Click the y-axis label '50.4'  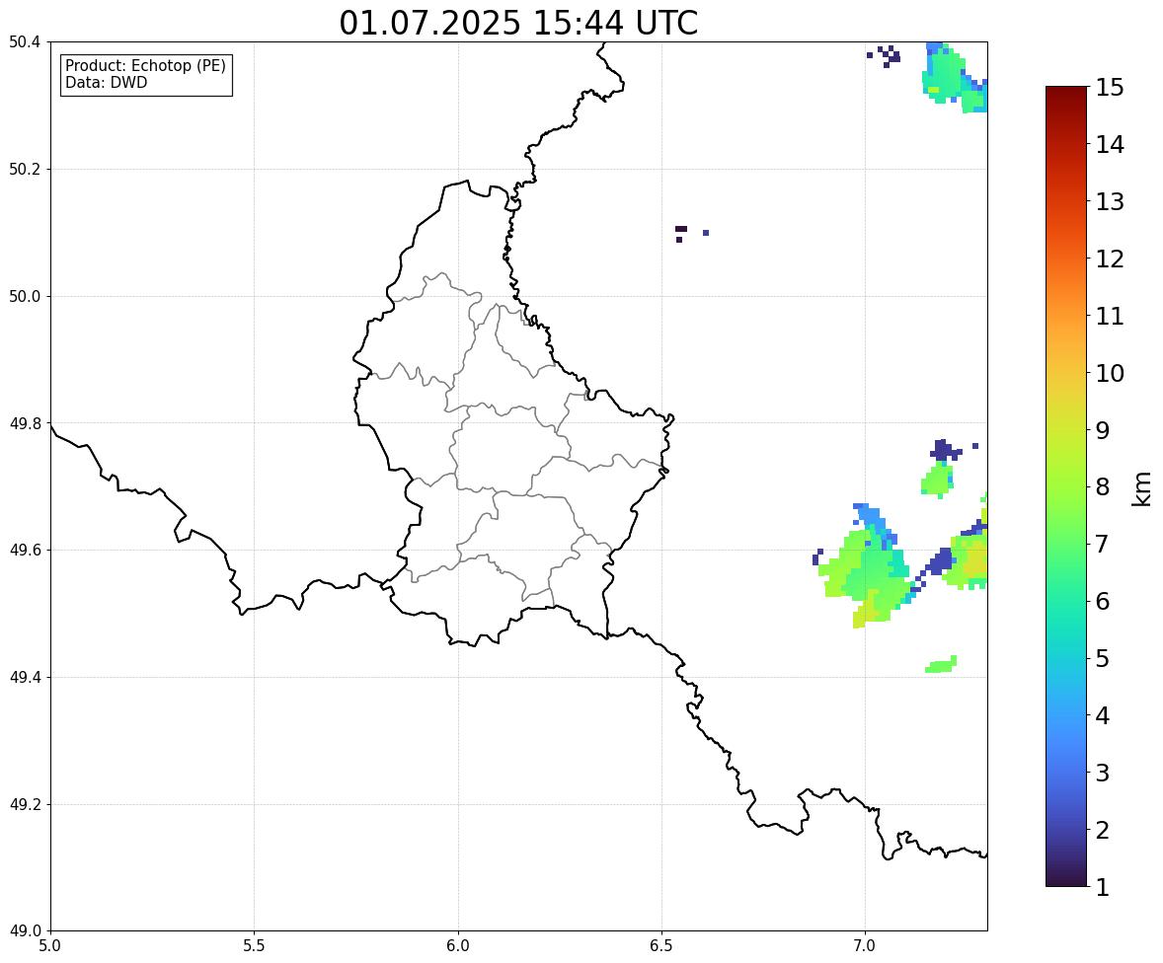(x=24, y=42)
